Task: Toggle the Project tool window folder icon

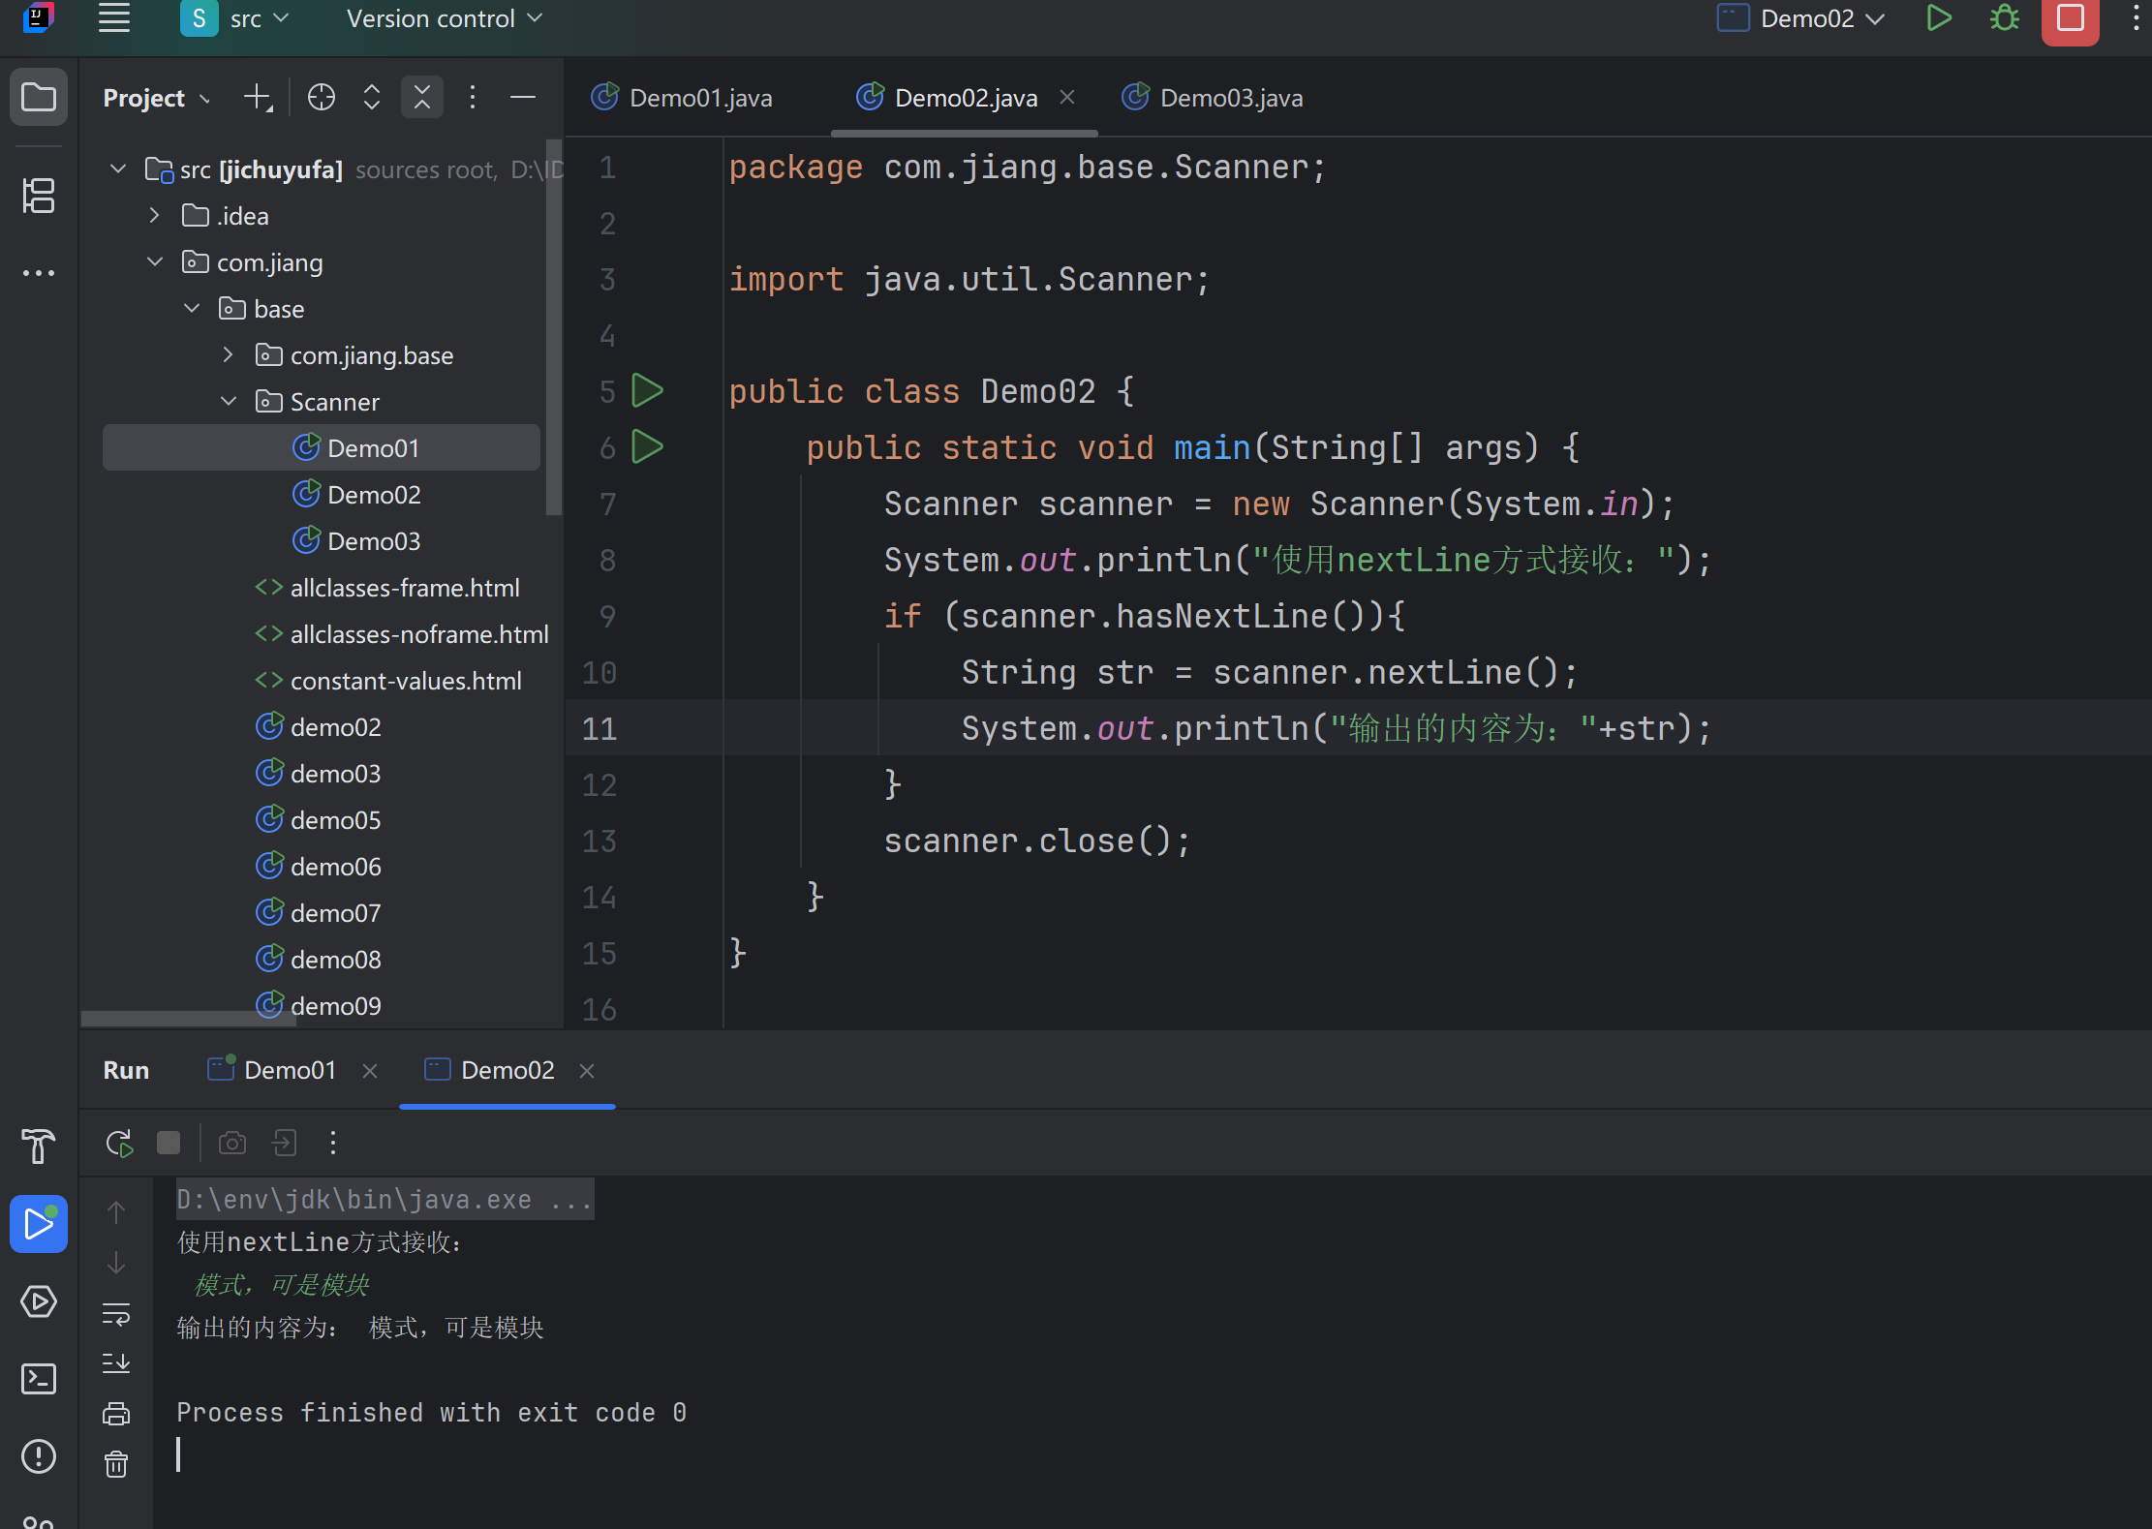Action: [39, 98]
